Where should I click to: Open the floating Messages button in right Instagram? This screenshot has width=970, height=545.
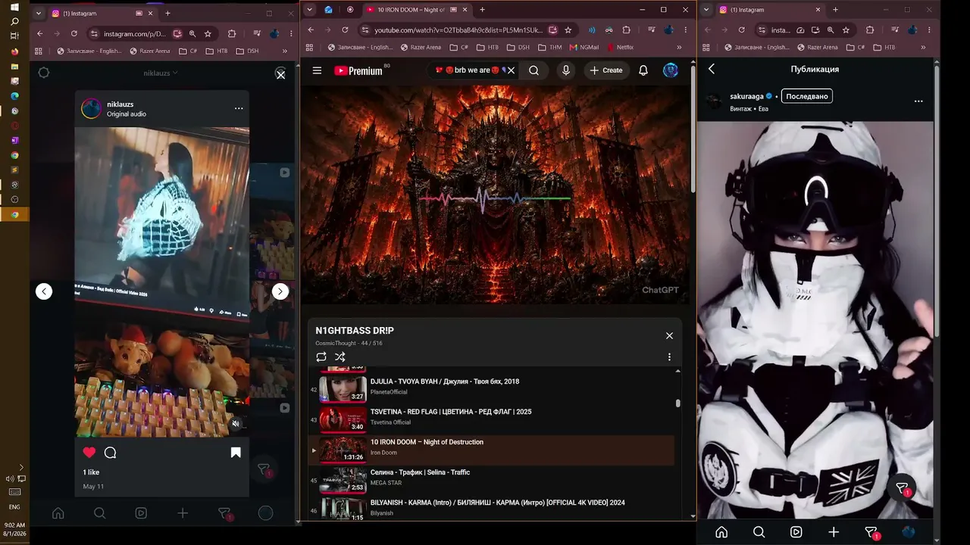tap(902, 488)
